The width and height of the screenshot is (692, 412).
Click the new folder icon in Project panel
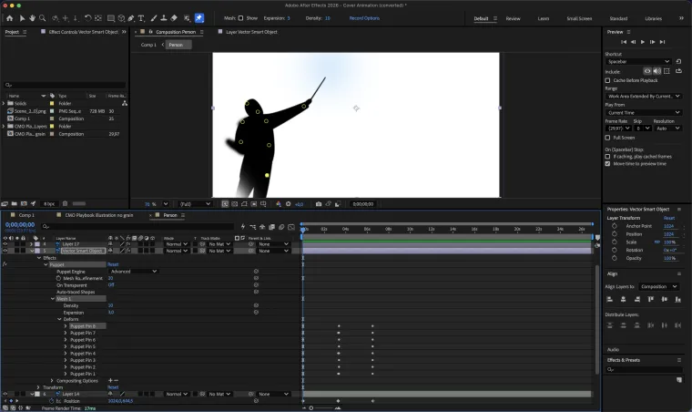15,203
